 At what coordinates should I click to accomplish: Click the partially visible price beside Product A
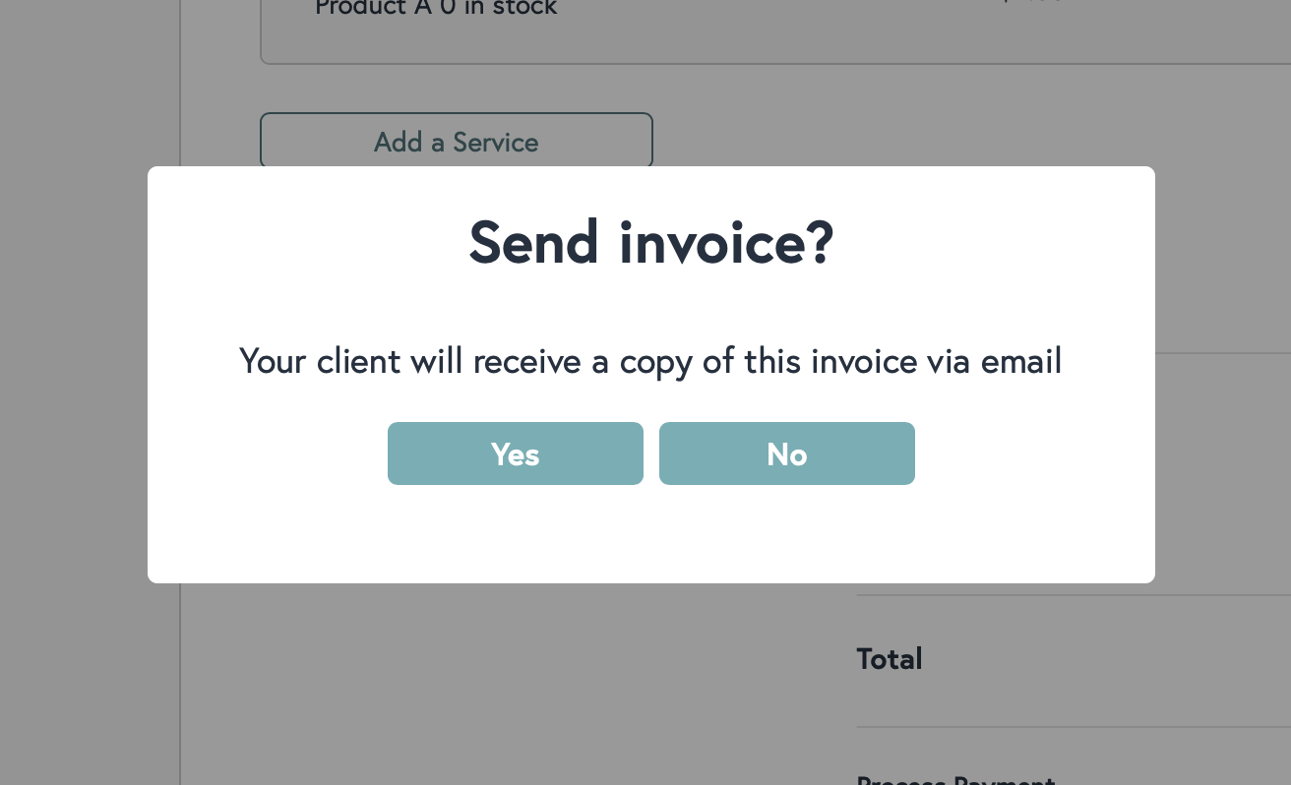click(1033, 3)
